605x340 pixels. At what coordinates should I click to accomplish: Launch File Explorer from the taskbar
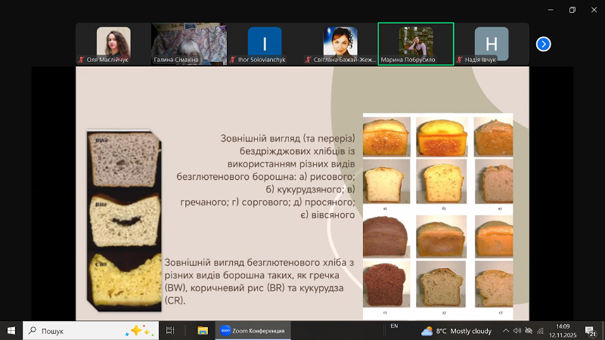click(x=203, y=331)
